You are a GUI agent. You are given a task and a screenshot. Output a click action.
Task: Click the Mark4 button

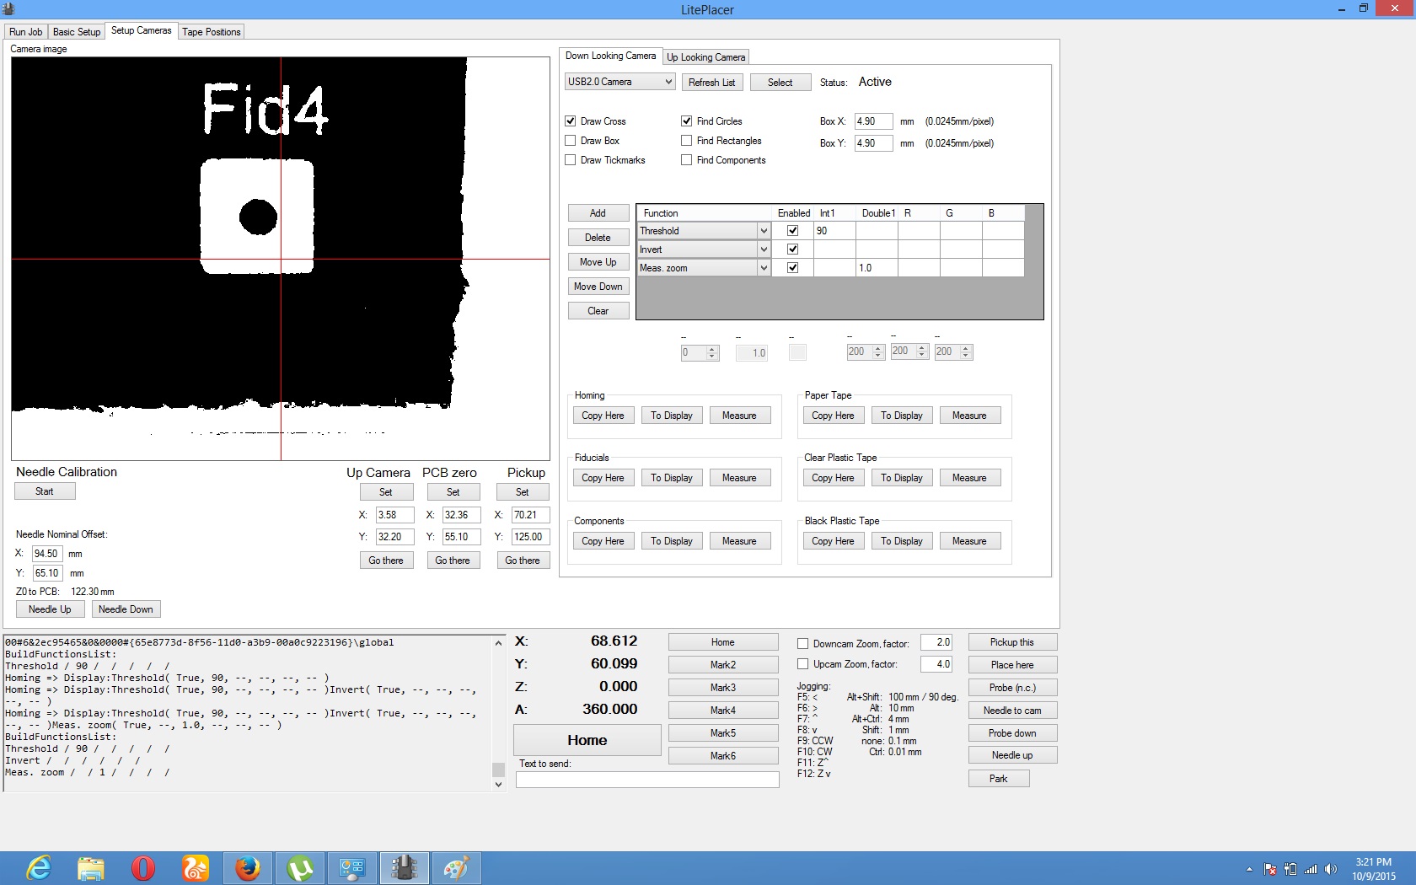[x=723, y=711]
